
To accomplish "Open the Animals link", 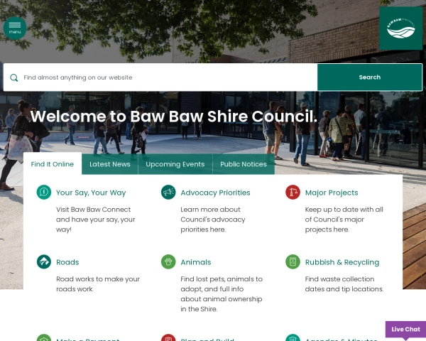I will (196, 262).
